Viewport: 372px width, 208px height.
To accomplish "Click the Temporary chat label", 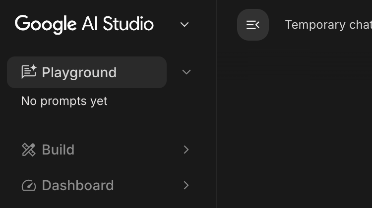I will [x=328, y=25].
